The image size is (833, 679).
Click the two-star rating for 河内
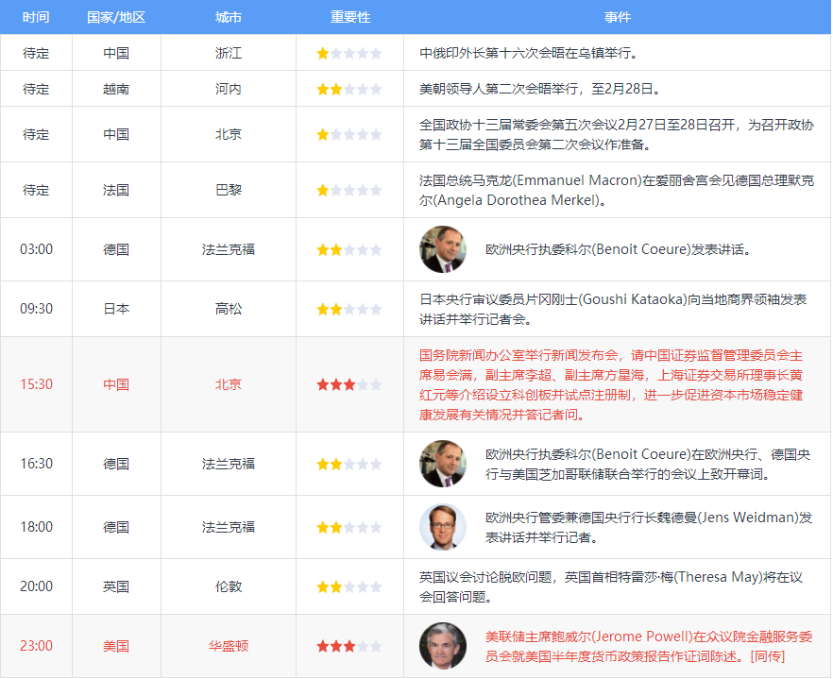[349, 90]
